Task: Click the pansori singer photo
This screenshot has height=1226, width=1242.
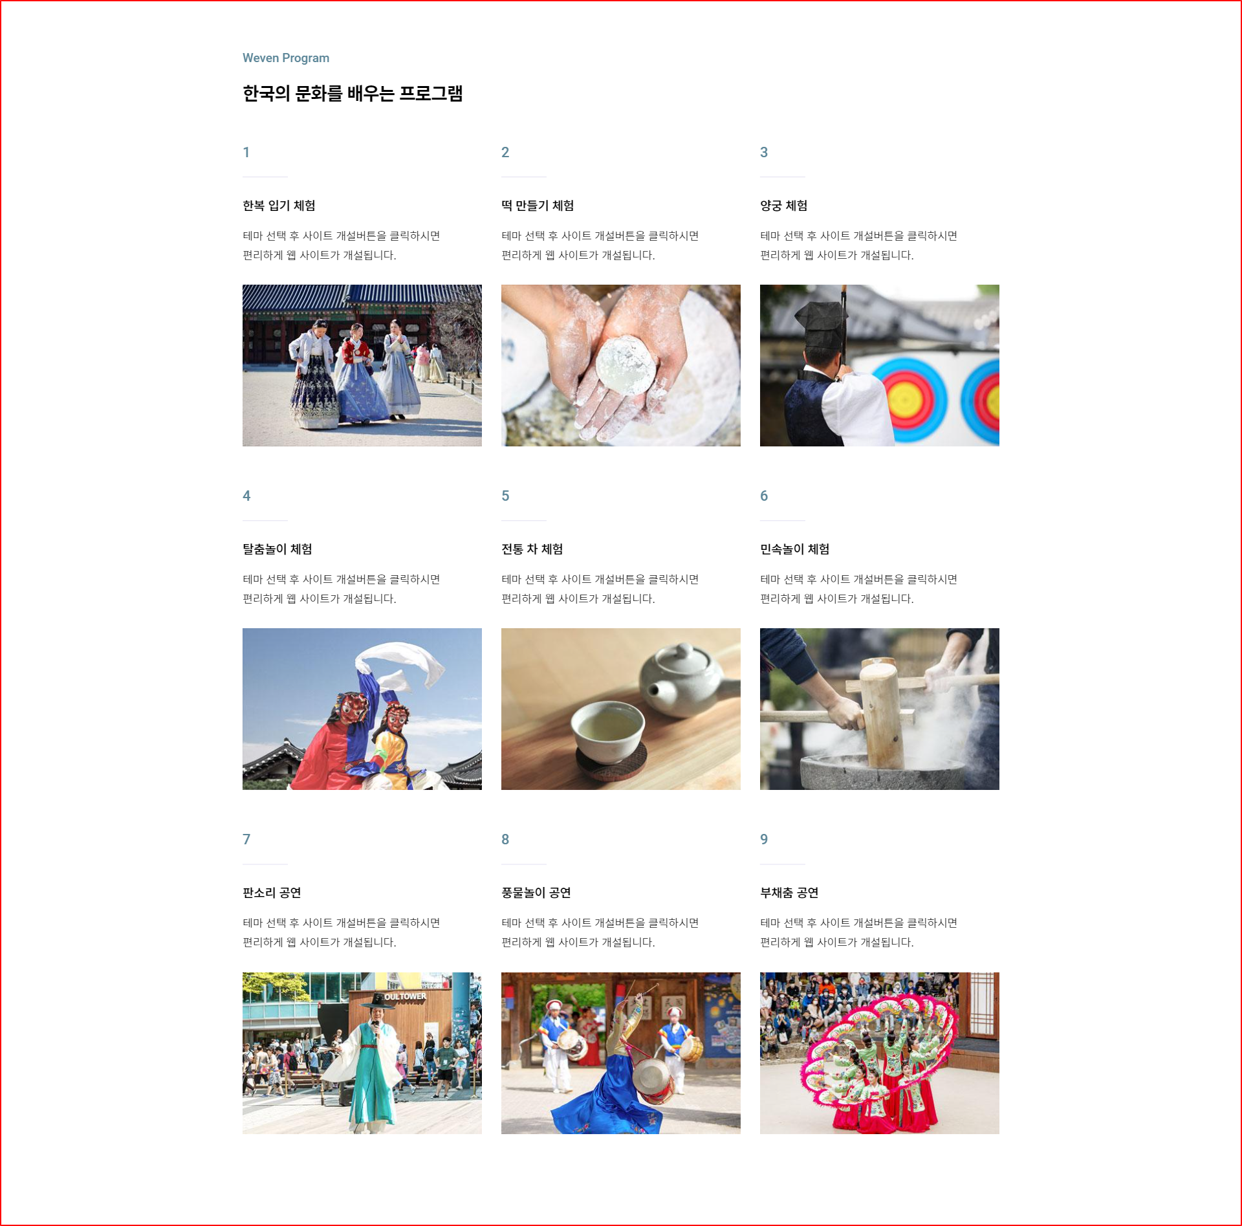Action: click(362, 1053)
